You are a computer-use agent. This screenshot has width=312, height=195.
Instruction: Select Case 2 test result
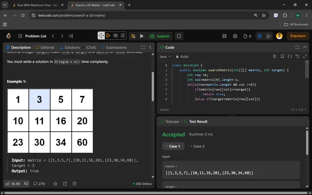coord(197,146)
